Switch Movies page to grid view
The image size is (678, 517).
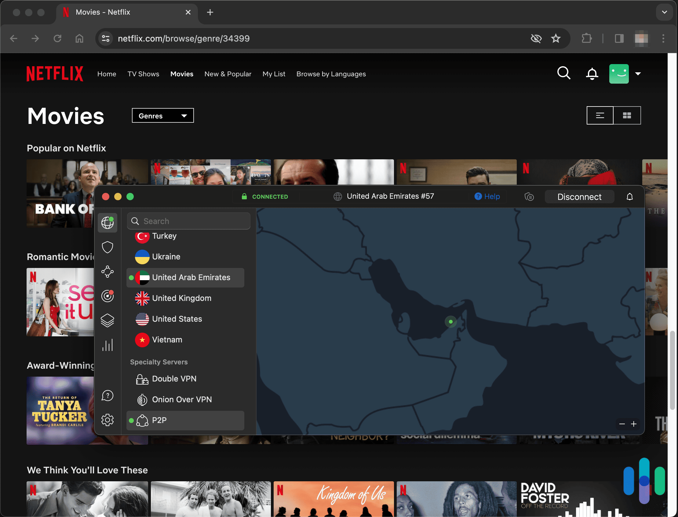[627, 115]
